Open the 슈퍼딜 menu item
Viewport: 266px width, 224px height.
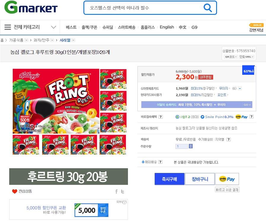[x=108, y=27]
